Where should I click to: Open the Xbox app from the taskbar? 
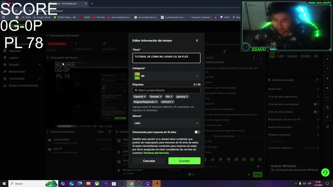[97, 184]
